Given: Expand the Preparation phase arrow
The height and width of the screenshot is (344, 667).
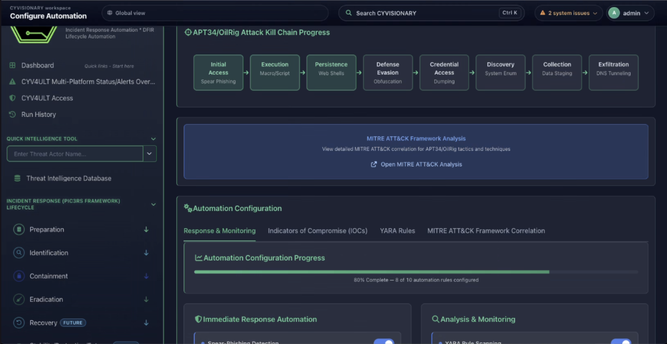Looking at the screenshot, I should (146, 229).
